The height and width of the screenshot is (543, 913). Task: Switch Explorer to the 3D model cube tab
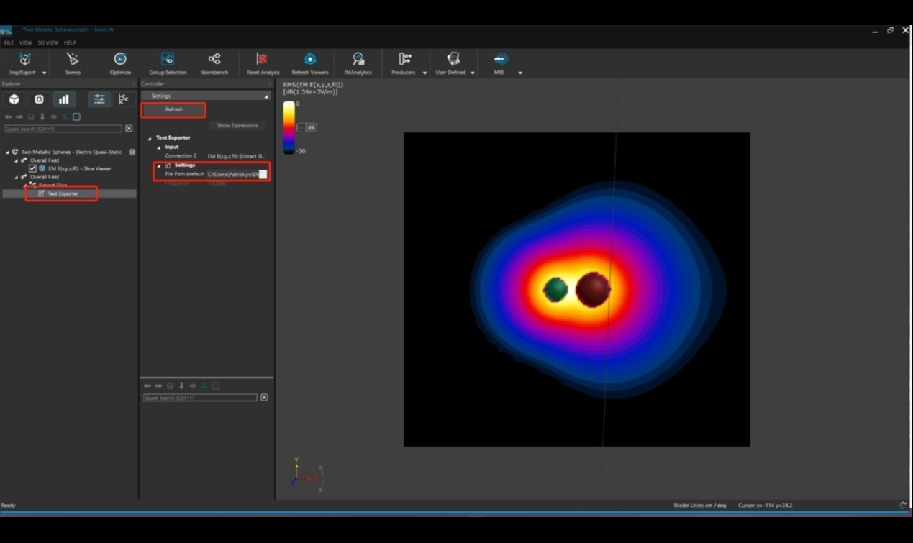[14, 99]
